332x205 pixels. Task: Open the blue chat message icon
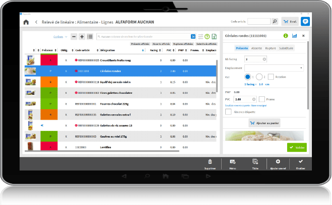pos(305,21)
